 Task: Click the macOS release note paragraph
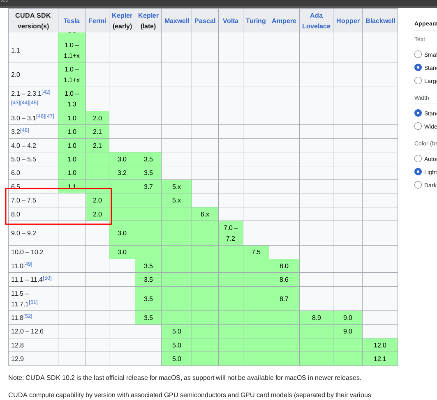(x=185, y=378)
